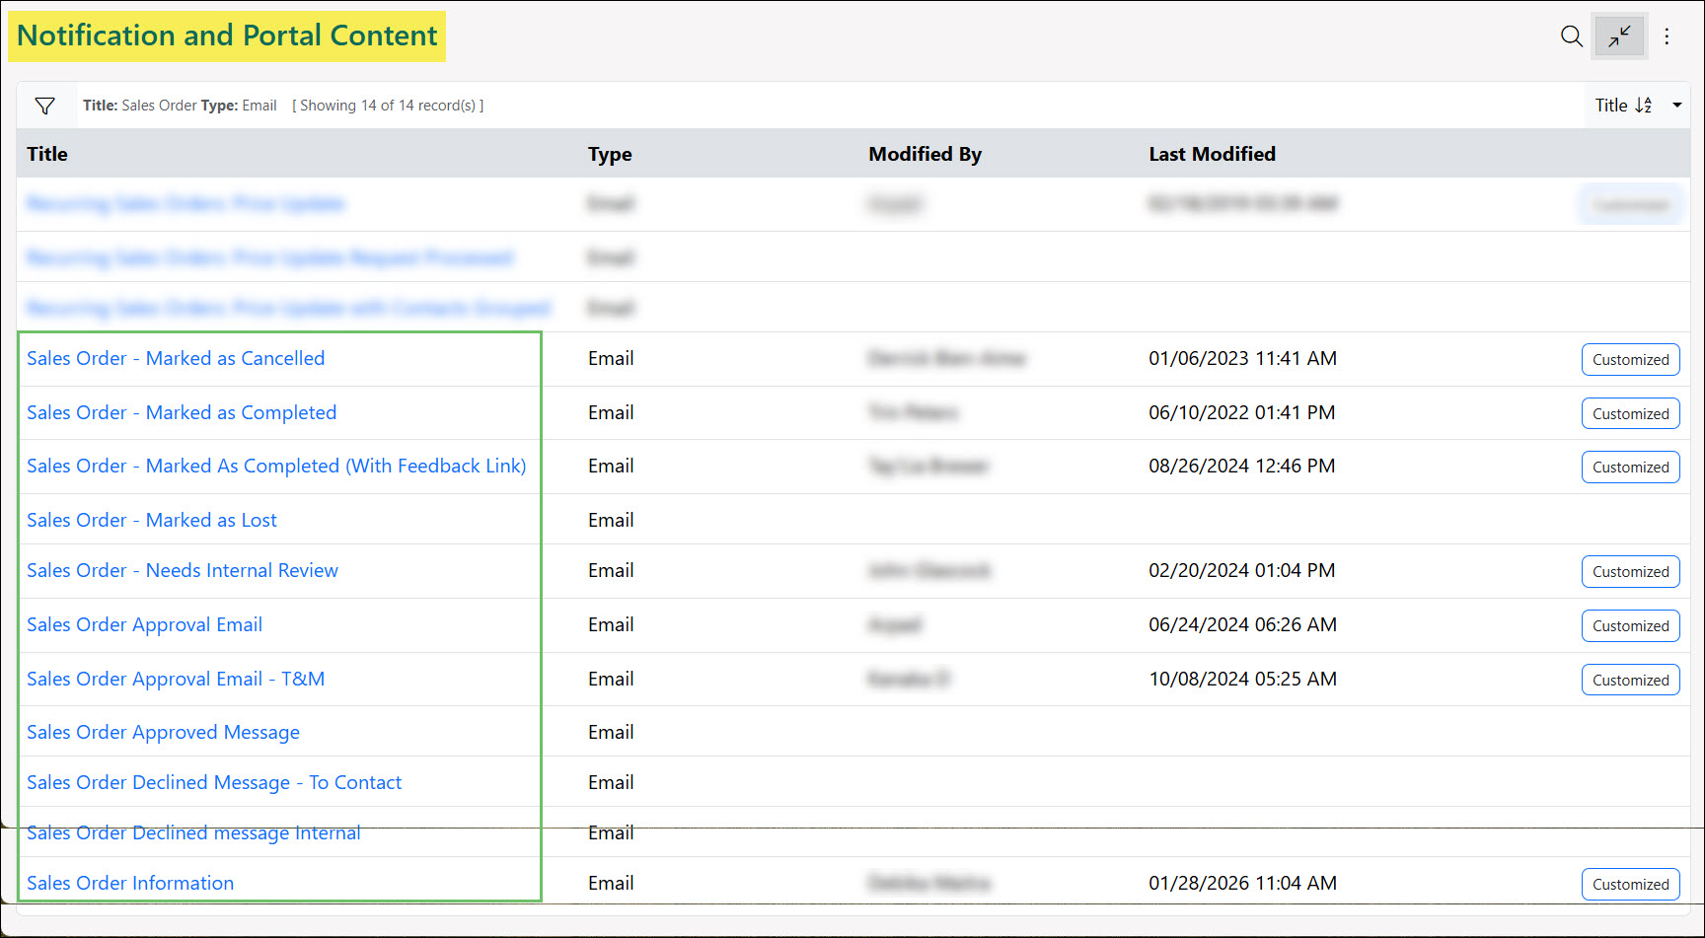Click the Type column header
Image resolution: width=1705 pixels, height=938 pixels.
click(610, 154)
